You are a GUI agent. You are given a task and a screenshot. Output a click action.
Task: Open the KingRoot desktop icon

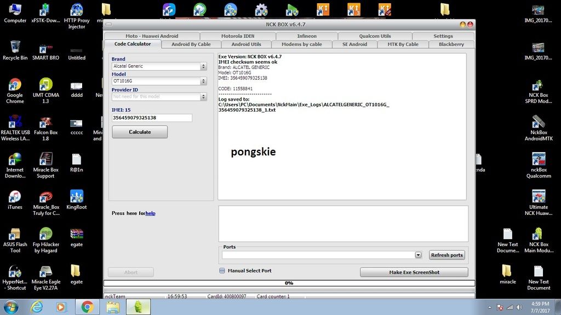[77, 197]
